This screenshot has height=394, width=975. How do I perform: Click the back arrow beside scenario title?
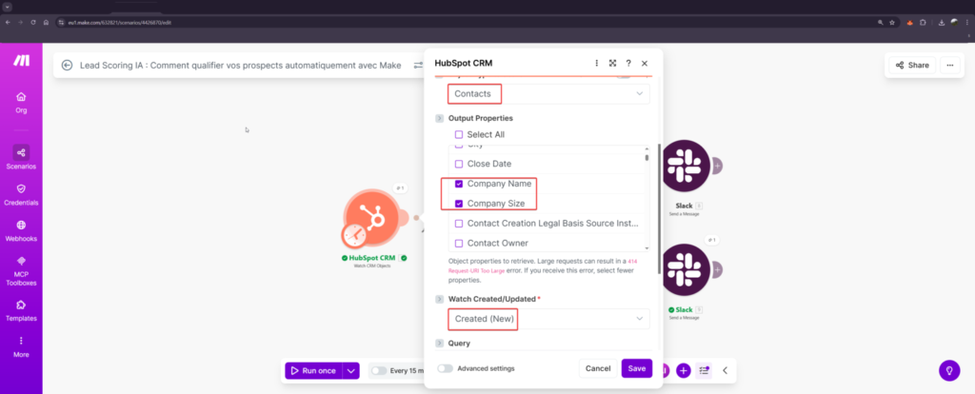[x=67, y=66]
